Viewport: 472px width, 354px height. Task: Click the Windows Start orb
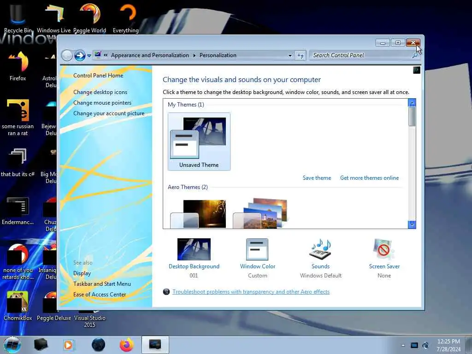[x=12, y=345]
